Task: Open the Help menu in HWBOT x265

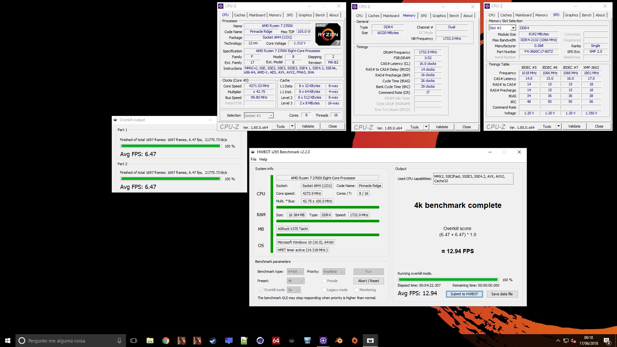Action: pos(263,159)
